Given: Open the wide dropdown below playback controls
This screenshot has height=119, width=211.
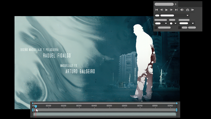Looking at the screenshot, I should [x=172, y=15].
